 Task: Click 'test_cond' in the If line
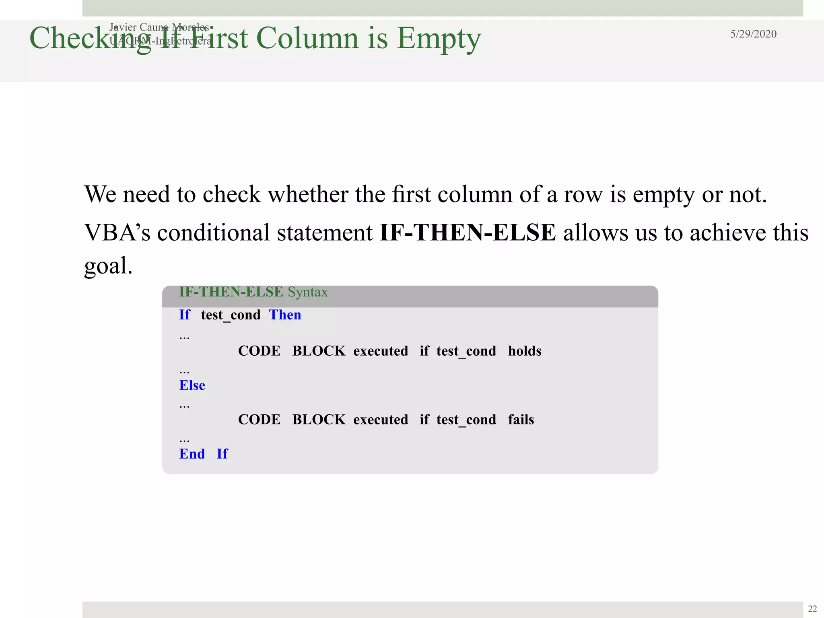coord(231,315)
